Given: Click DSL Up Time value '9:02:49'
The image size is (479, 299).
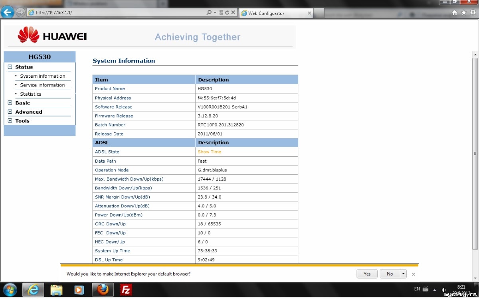Looking at the screenshot, I should point(206,260).
